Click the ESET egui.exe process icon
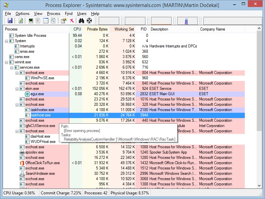This screenshot has width=265, height=199. click(27, 94)
